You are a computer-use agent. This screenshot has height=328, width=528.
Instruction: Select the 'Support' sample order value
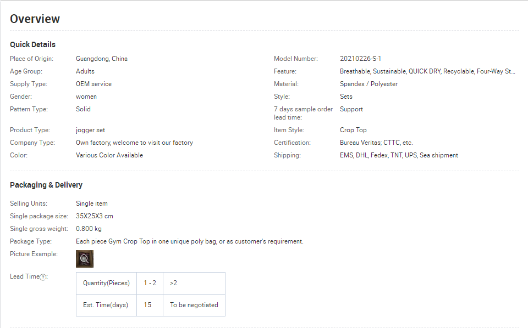click(x=351, y=110)
